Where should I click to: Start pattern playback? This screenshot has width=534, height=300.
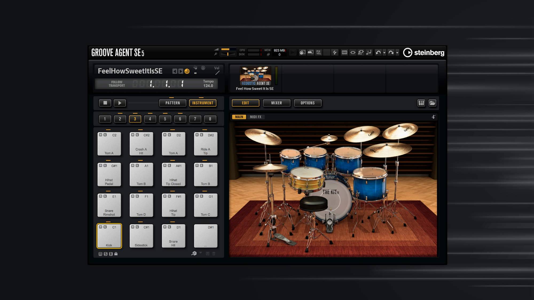pyautogui.click(x=120, y=103)
